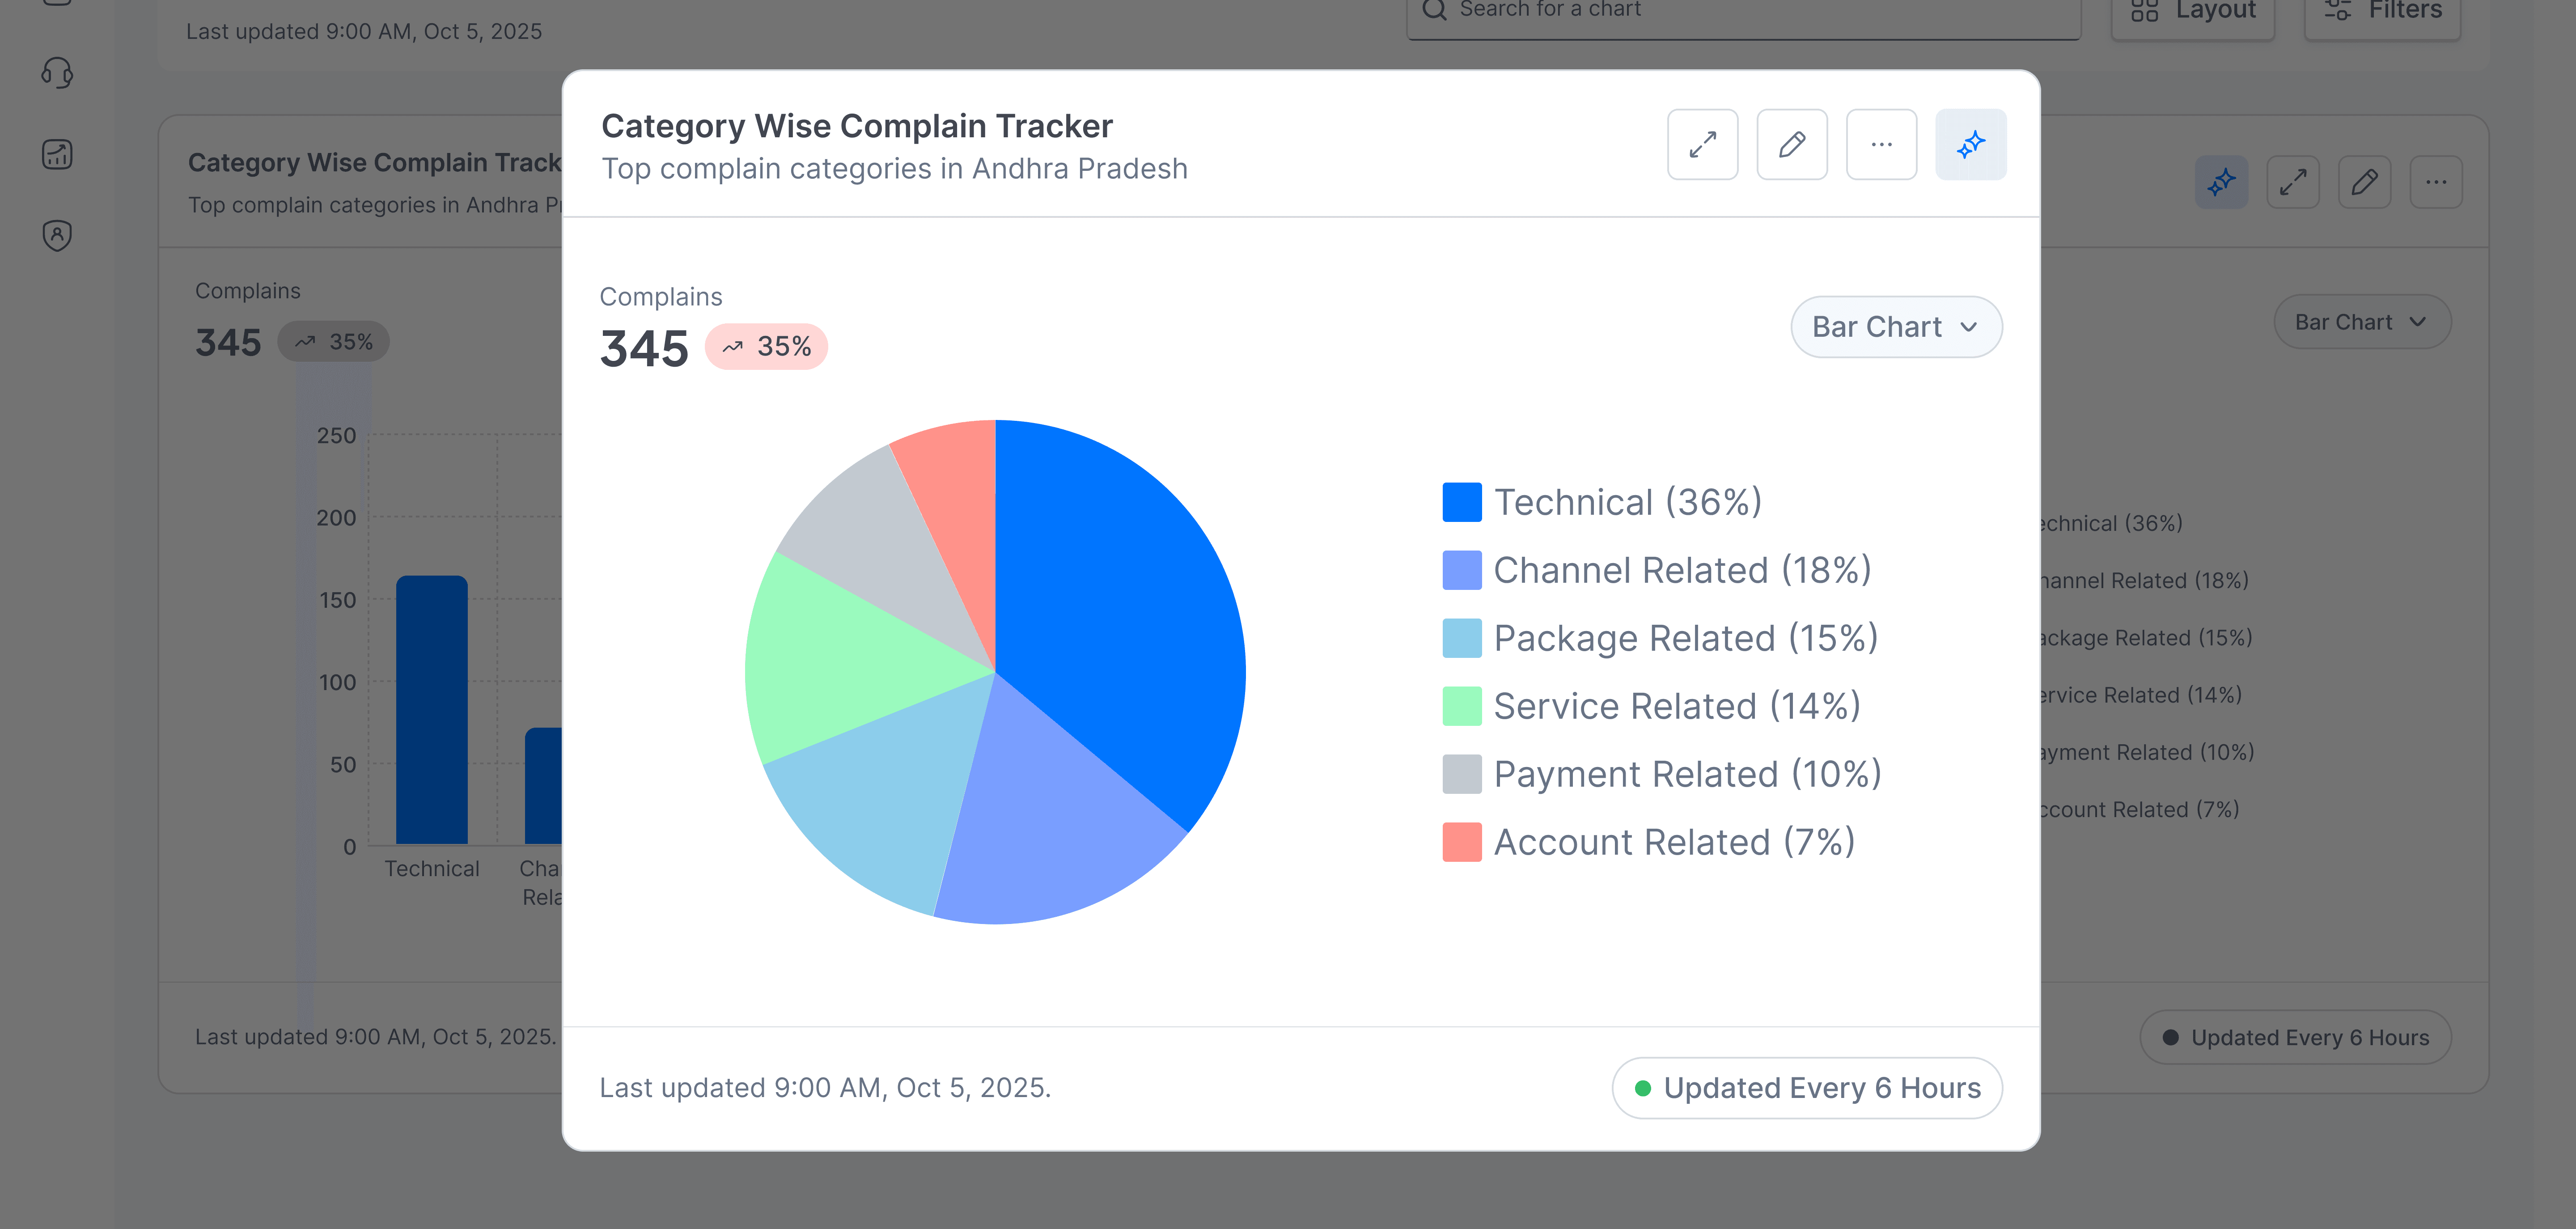The image size is (2576, 1229).
Task: Click the background card's pencil icon
Action: click(2364, 182)
